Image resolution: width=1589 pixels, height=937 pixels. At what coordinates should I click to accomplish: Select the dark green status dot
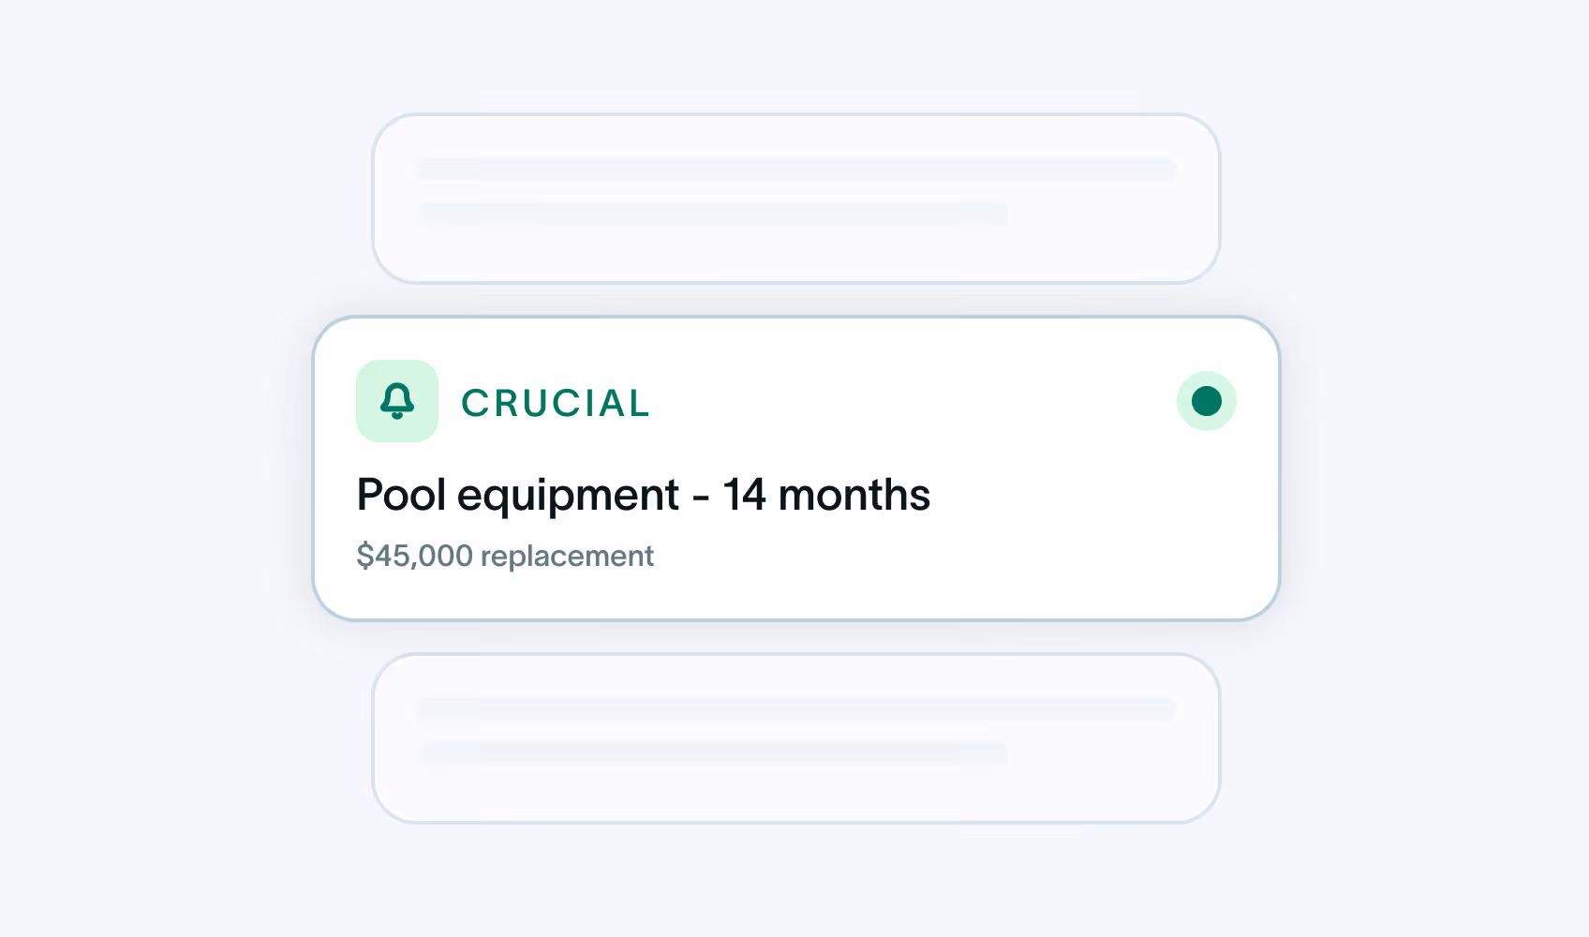pyautogui.click(x=1207, y=401)
